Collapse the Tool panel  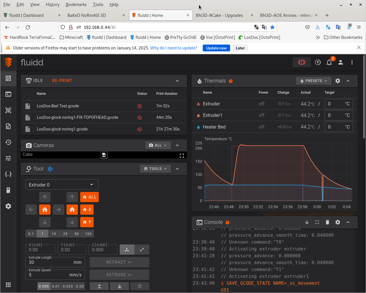(x=177, y=169)
